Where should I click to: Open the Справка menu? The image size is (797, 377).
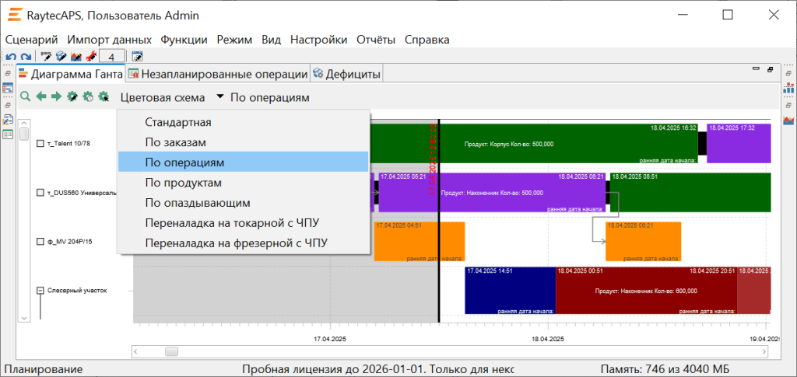click(427, 40)
